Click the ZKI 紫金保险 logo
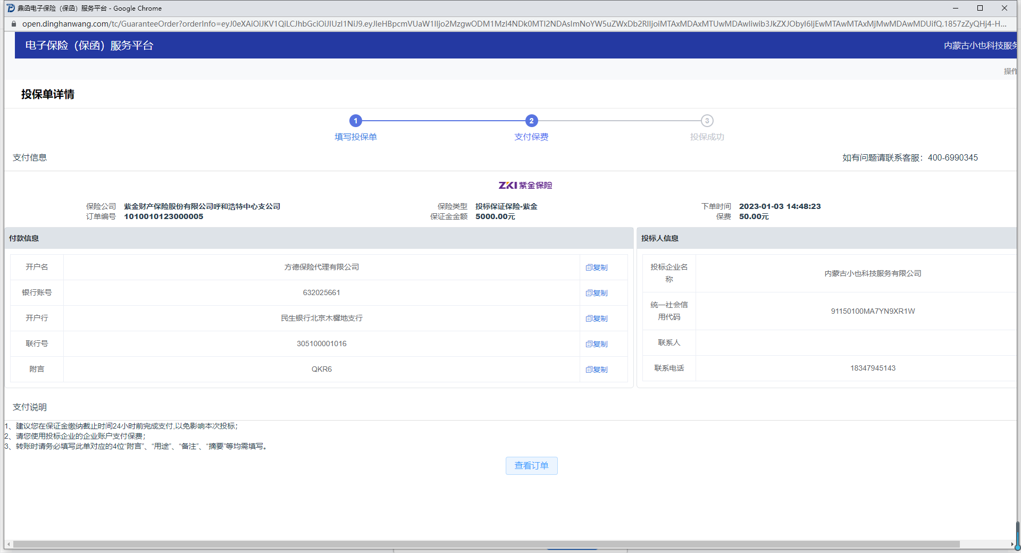 (525, 185)
